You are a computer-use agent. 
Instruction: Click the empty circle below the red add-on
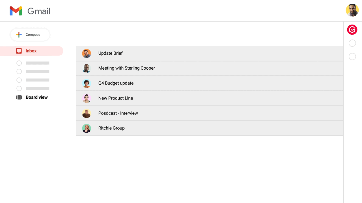tap(352, 43)
